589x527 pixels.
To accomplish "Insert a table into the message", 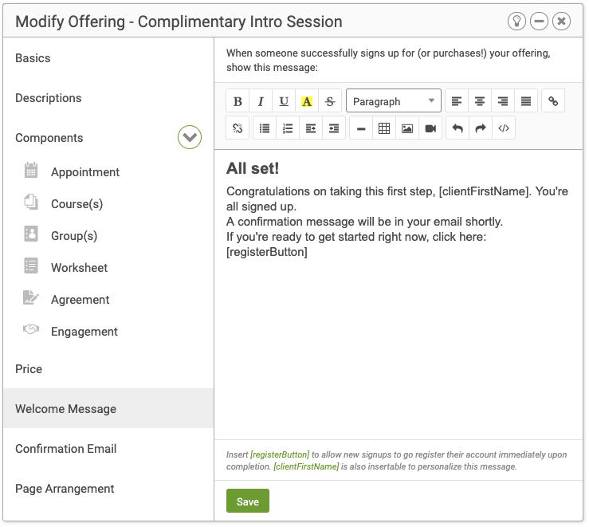I will (384, 128).
